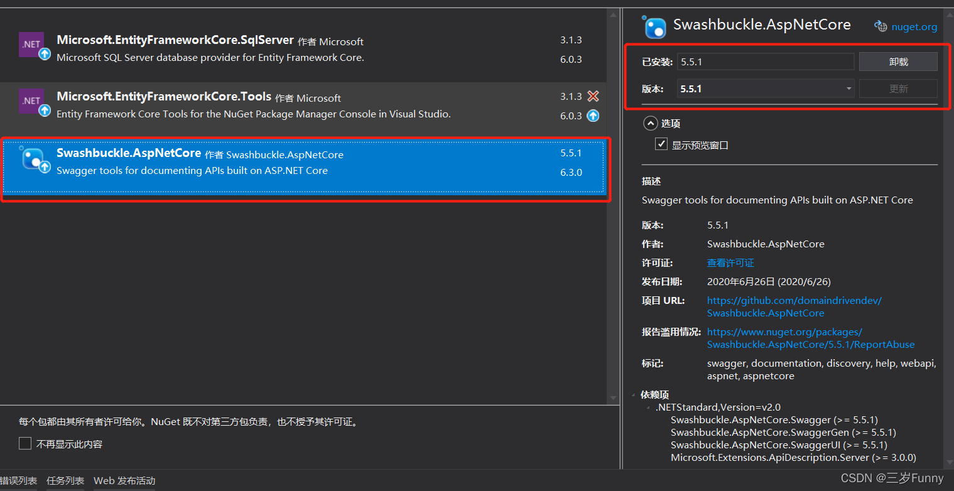Viewport: 954px width, 491px height.
Task: Click the Swashbuckle.AspNetCore.Swagger (>= 5.5.1) dependency
Action: coord(774,419)
